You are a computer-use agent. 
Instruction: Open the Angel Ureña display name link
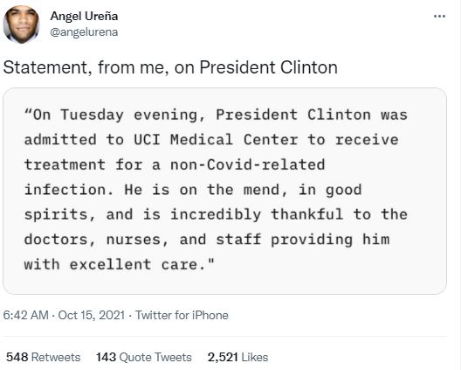pyautogui.click(x=84, y=16)
